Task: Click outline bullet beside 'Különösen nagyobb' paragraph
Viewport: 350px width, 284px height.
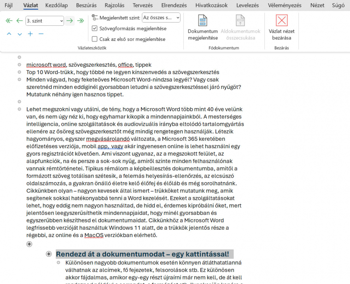Action: point(58,262)
